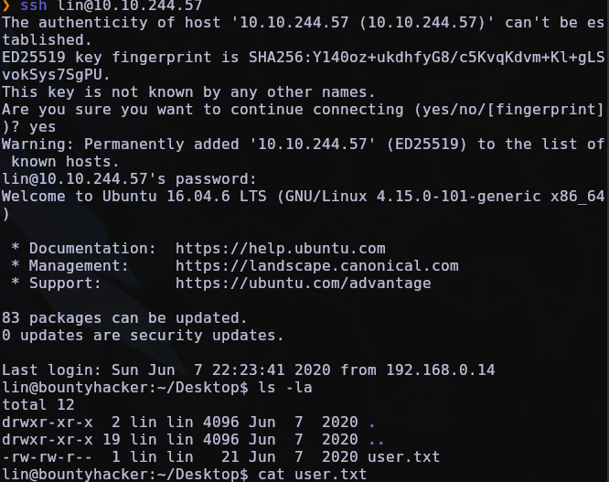Click the 'cat user.txt' command
Viewport: 609px width, 482px height.
[x=312, y=474]
